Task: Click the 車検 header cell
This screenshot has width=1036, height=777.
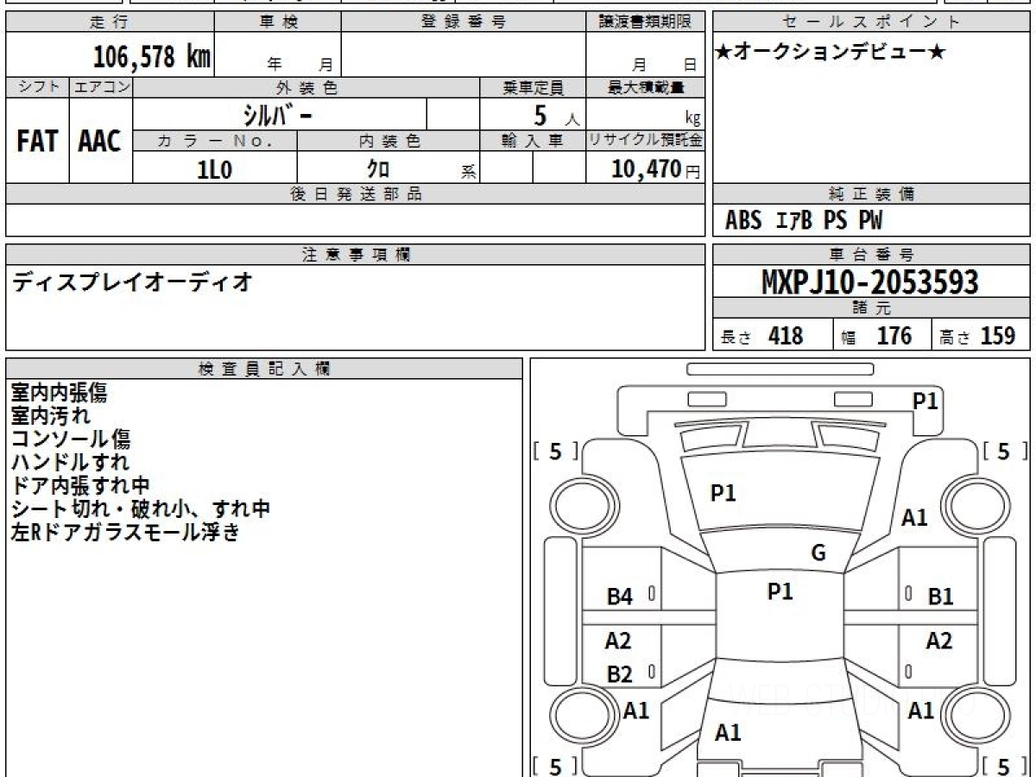Action: pyautogui.click(x=278, y=22)
